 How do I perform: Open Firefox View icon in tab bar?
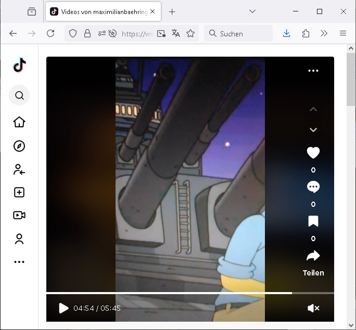point(32,11)
